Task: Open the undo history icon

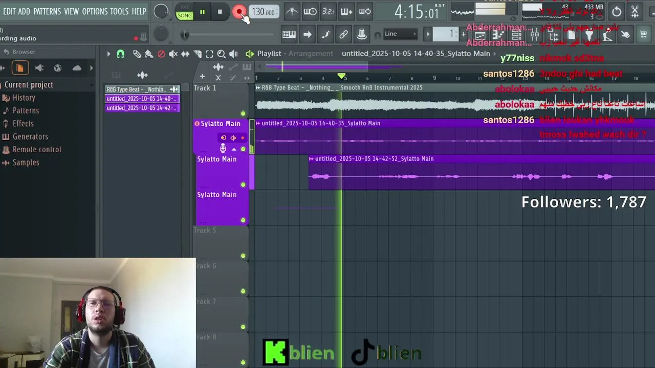Action: [x=617, y=12]
